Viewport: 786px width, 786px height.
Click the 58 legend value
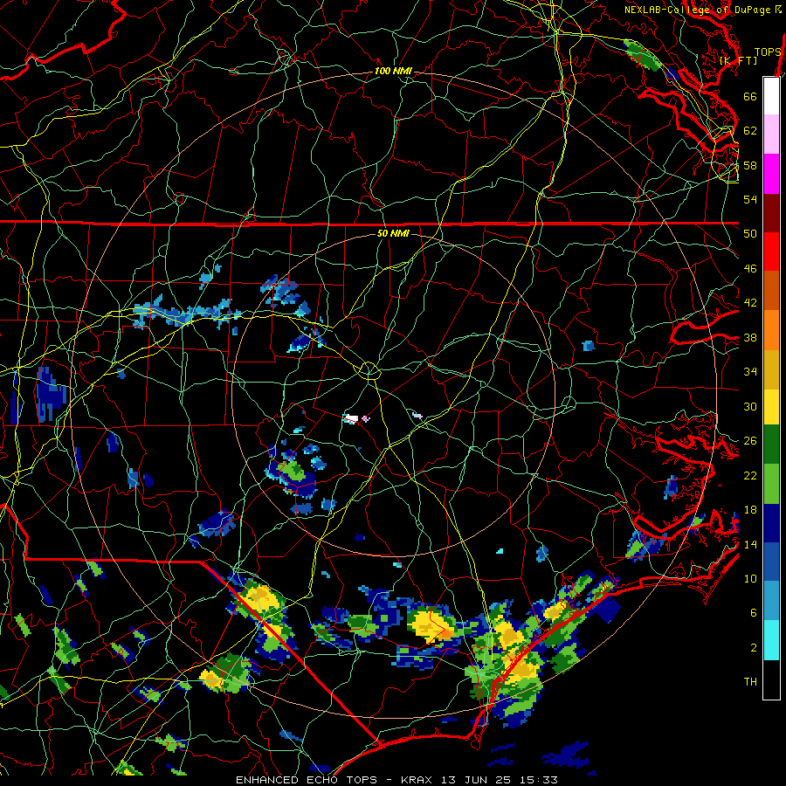[x=750, y=165]
